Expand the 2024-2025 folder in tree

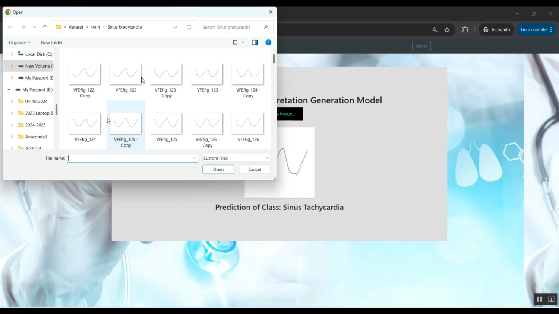tap(12, 125)
